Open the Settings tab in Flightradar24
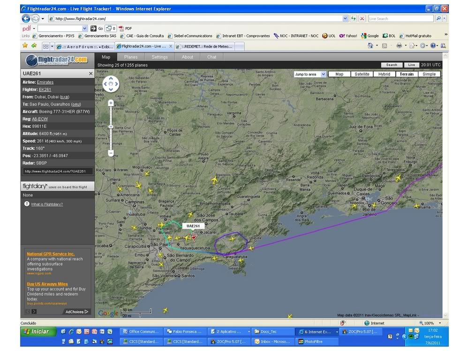469x351 pixels. click(x=159, y=57)
